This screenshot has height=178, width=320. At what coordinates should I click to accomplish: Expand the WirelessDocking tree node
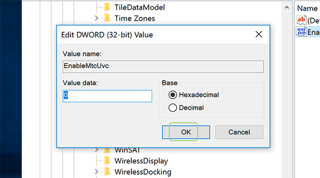click(96, 172)
